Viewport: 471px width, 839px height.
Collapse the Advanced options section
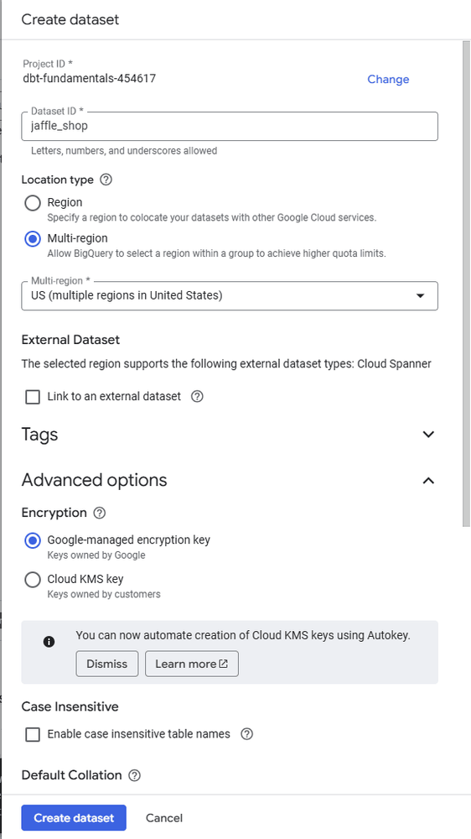pyautogui.click(x=428, y=481)
